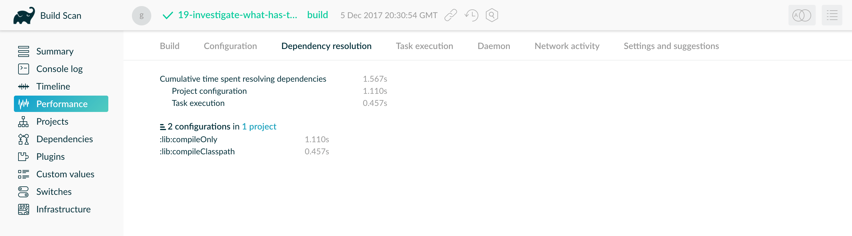The height and width of the screenshot is (236, 852).
Task: Select the Plugins puzzle-piece icon
Action: click(x=23, y=156)
